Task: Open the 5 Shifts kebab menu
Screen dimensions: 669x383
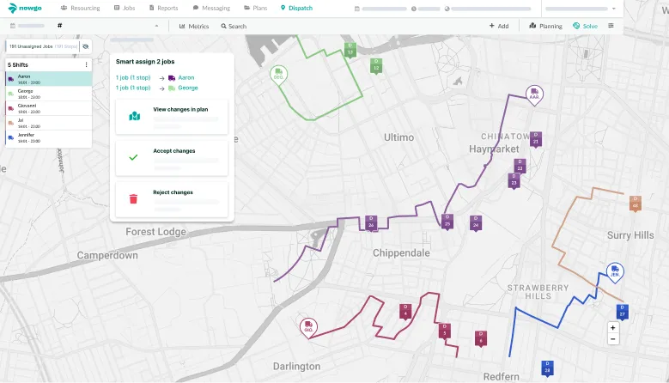Action: click(86, 65)
